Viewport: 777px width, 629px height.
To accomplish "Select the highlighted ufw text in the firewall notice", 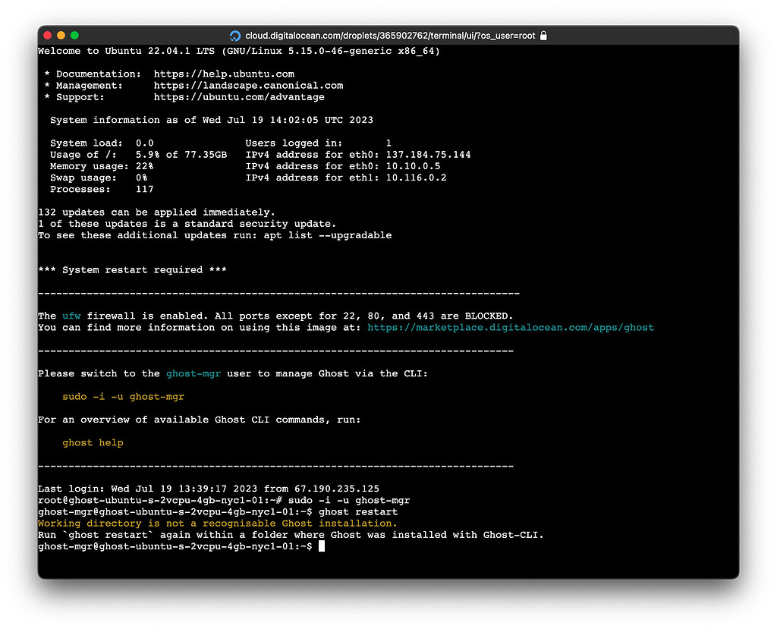I will 71,316.
